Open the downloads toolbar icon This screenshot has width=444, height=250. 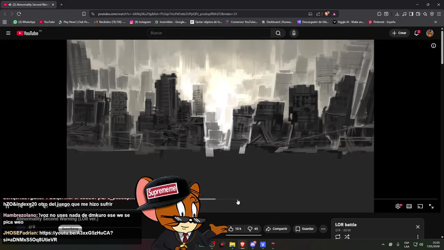pos(397,14)
